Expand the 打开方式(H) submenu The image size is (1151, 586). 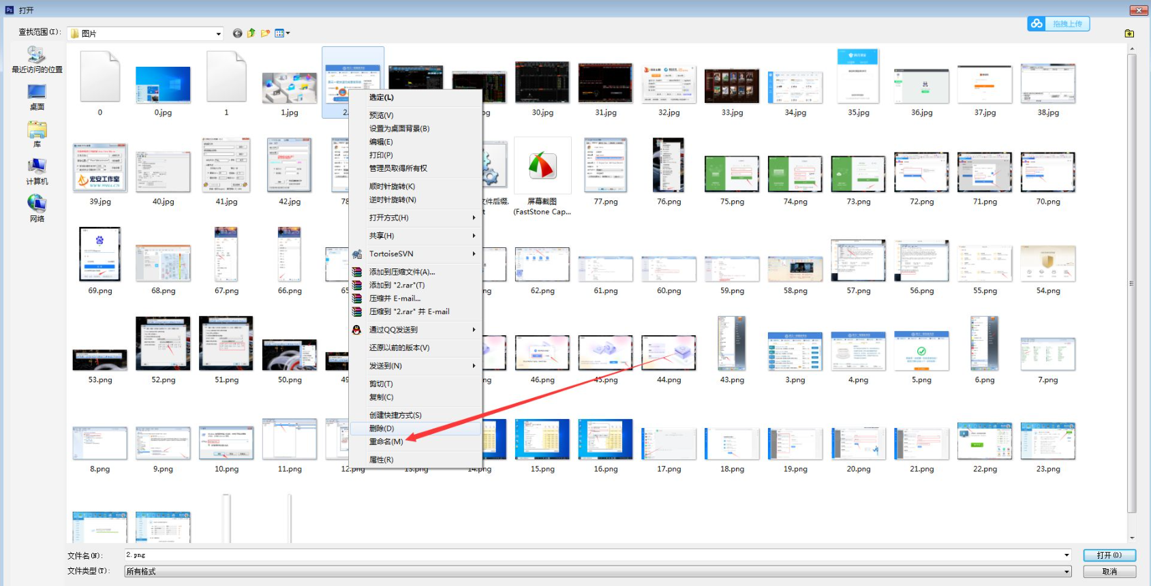pyautogui.click(x=415, y=218)
